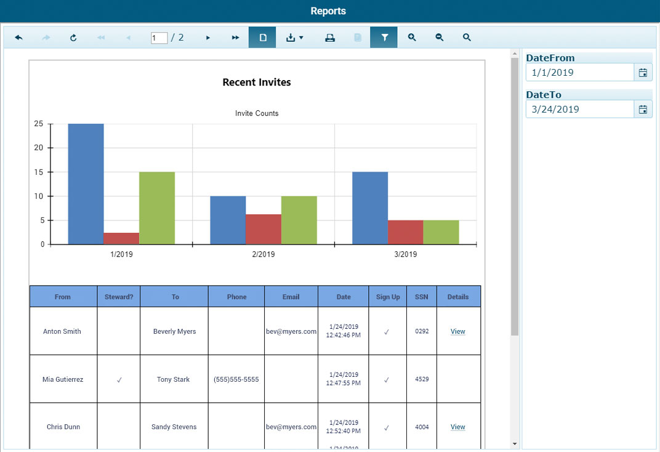Click the Sign Up column header

388,297
